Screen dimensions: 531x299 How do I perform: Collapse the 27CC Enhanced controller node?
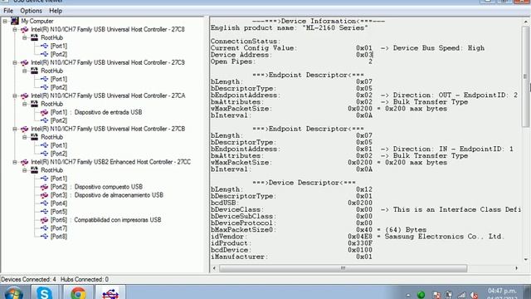tap(15, 162)
